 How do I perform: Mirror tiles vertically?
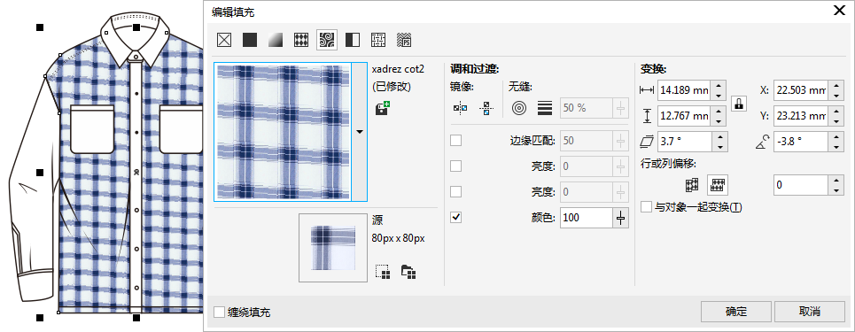[x=486, y=109]
